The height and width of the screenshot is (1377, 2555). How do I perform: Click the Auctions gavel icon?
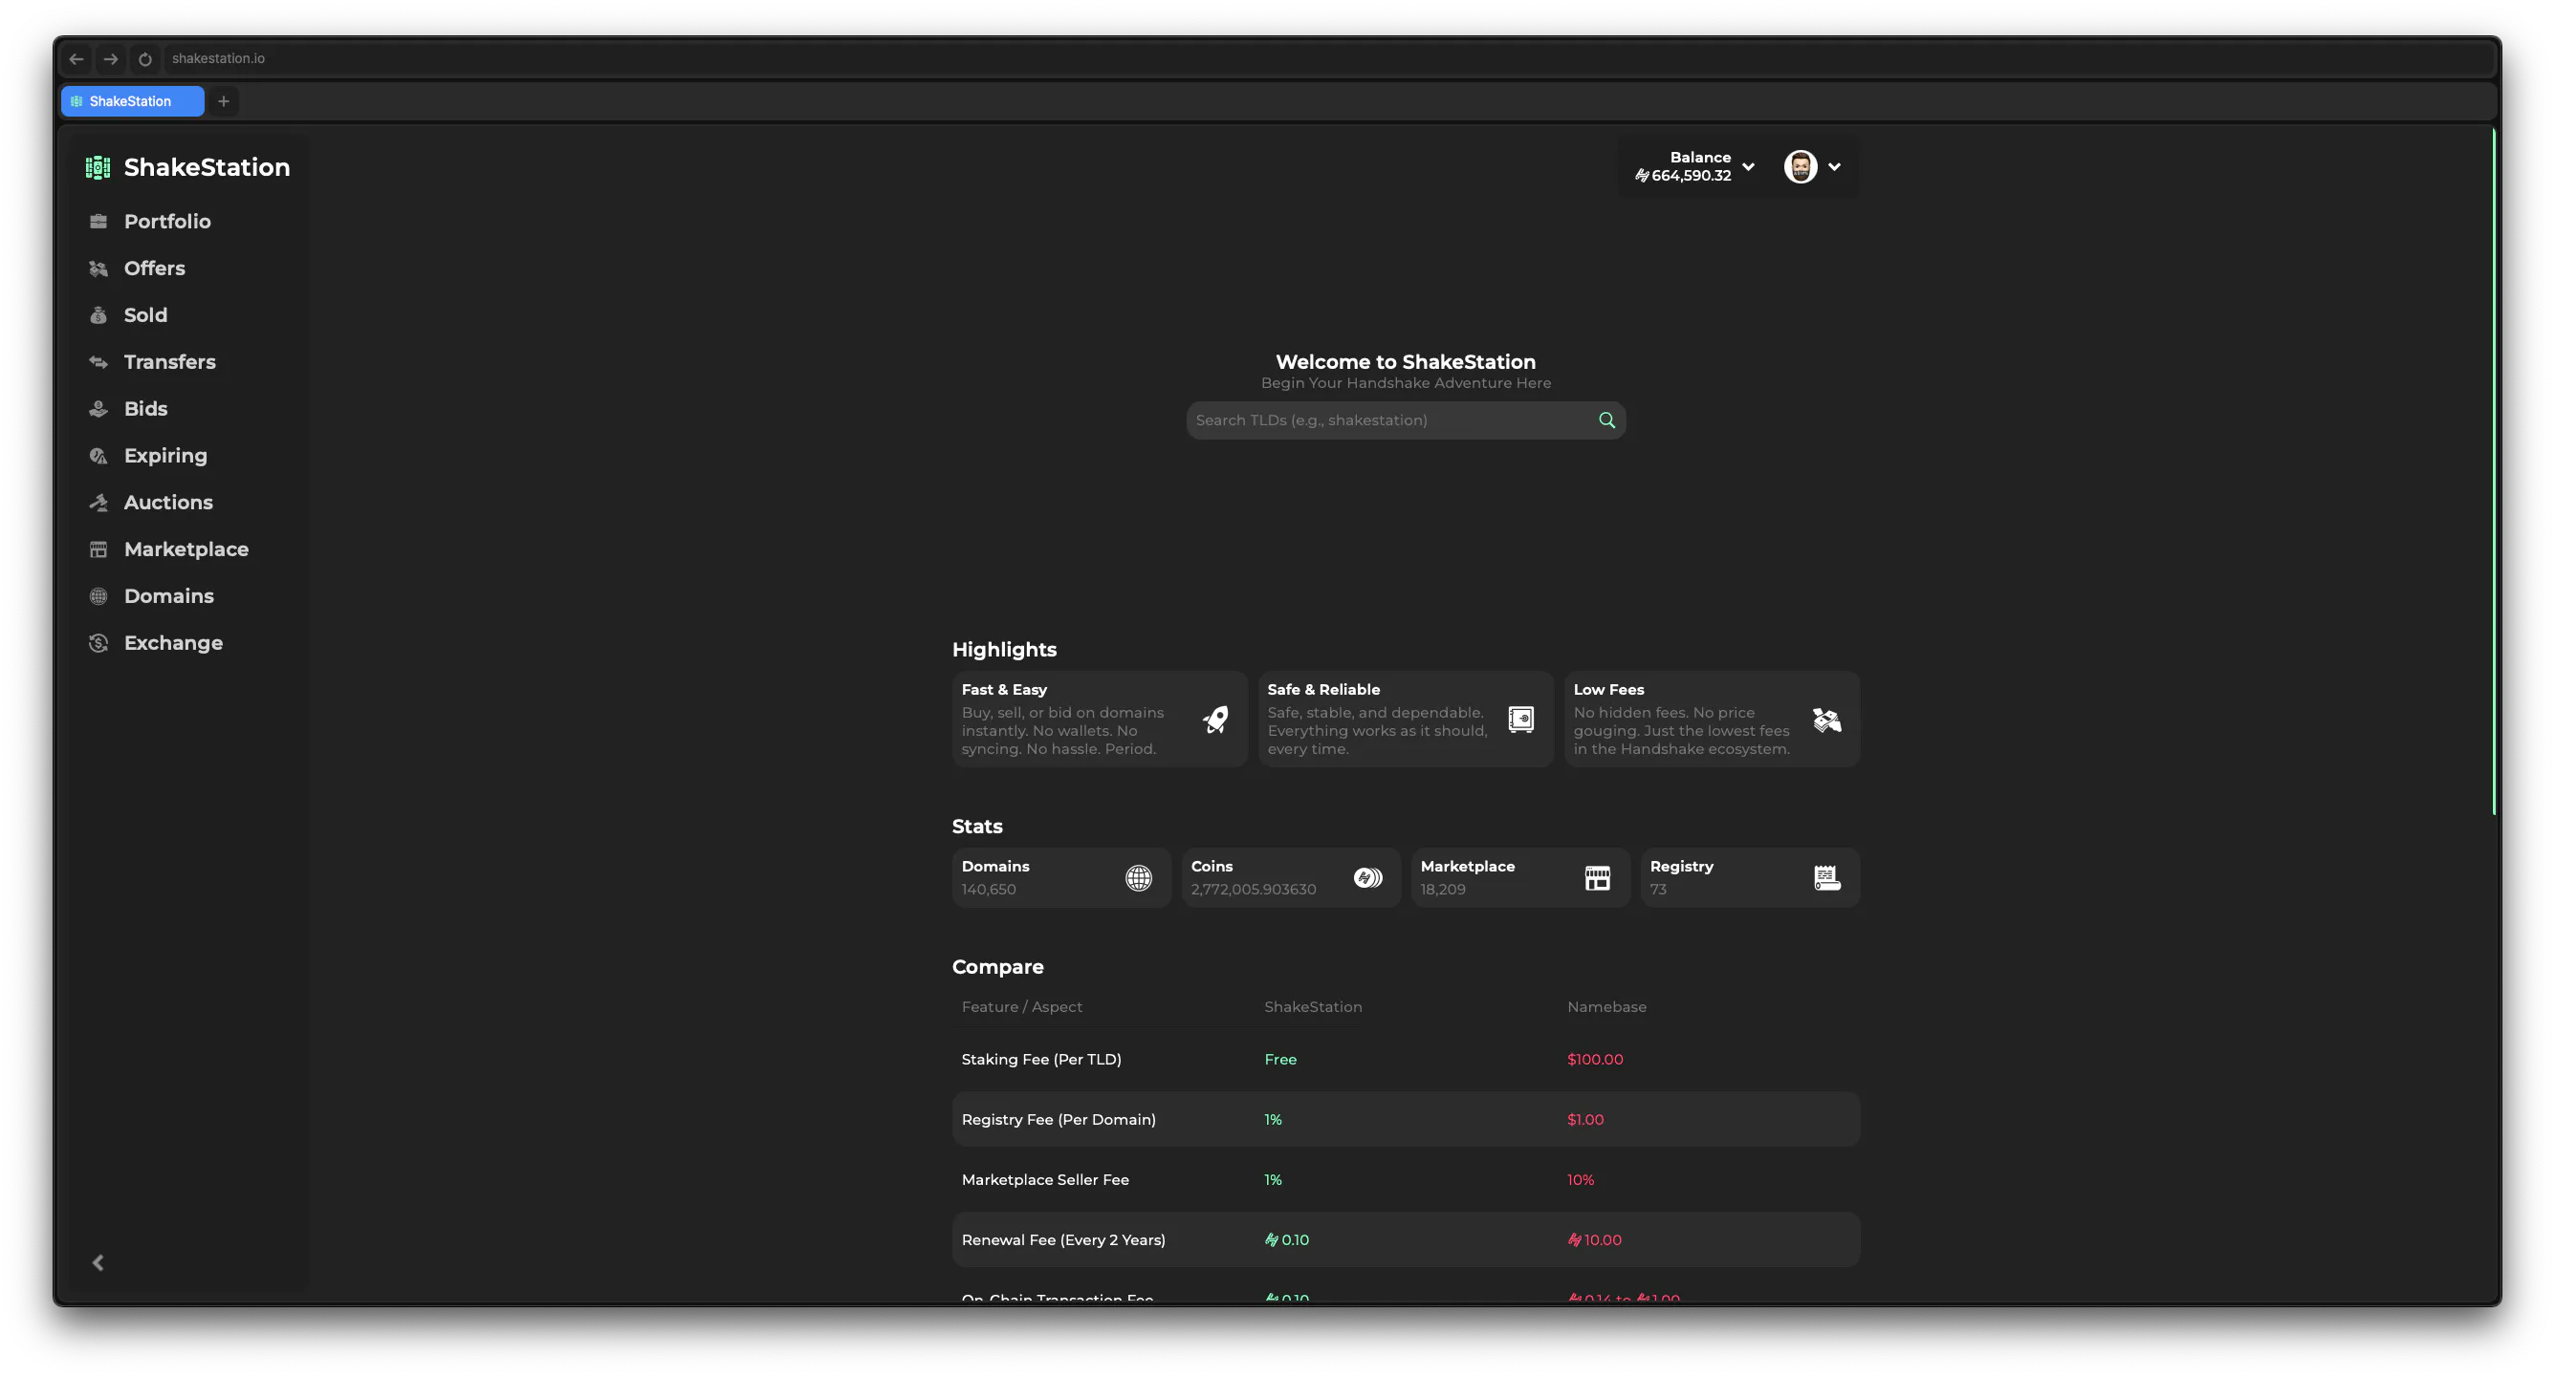(98, 502)
